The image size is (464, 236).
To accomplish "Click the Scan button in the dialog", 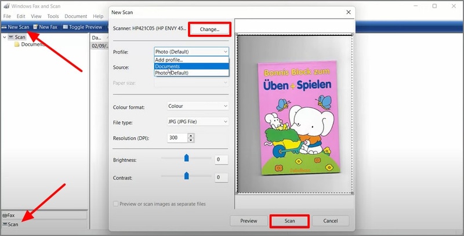I will (x=289, y=221).
